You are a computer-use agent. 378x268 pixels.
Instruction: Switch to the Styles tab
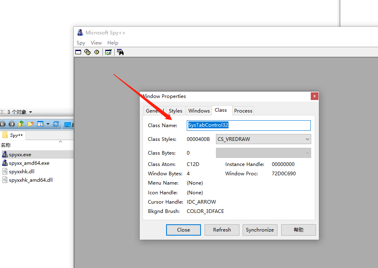pos(175,110)
